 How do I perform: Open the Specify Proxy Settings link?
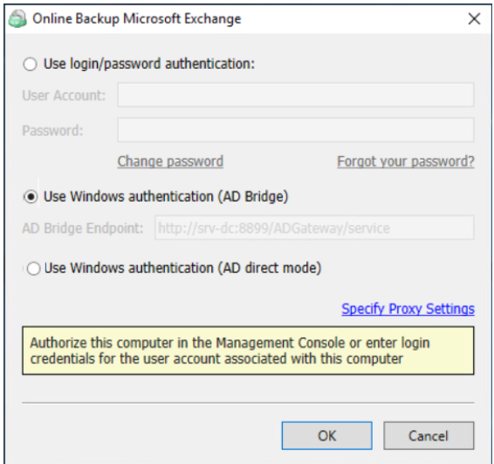[408, 309]
